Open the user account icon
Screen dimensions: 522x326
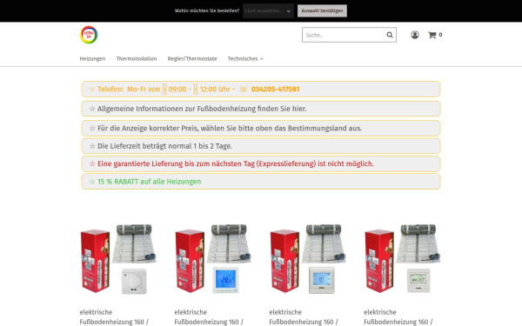tap(415, 35)
